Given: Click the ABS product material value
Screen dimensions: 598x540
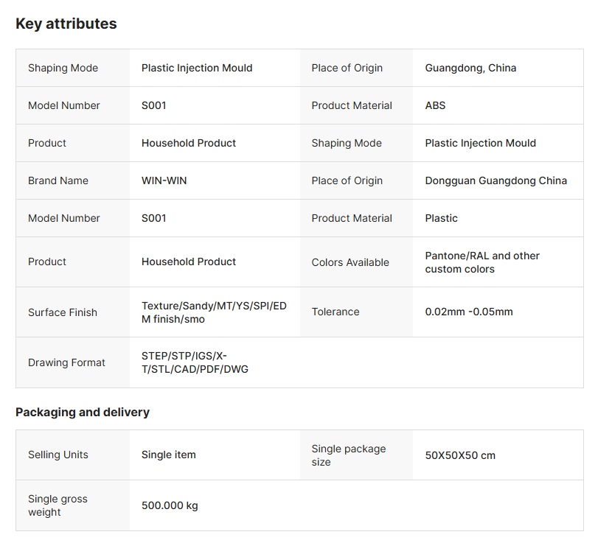Looking at the screenshot, I should tap(435, 105).
